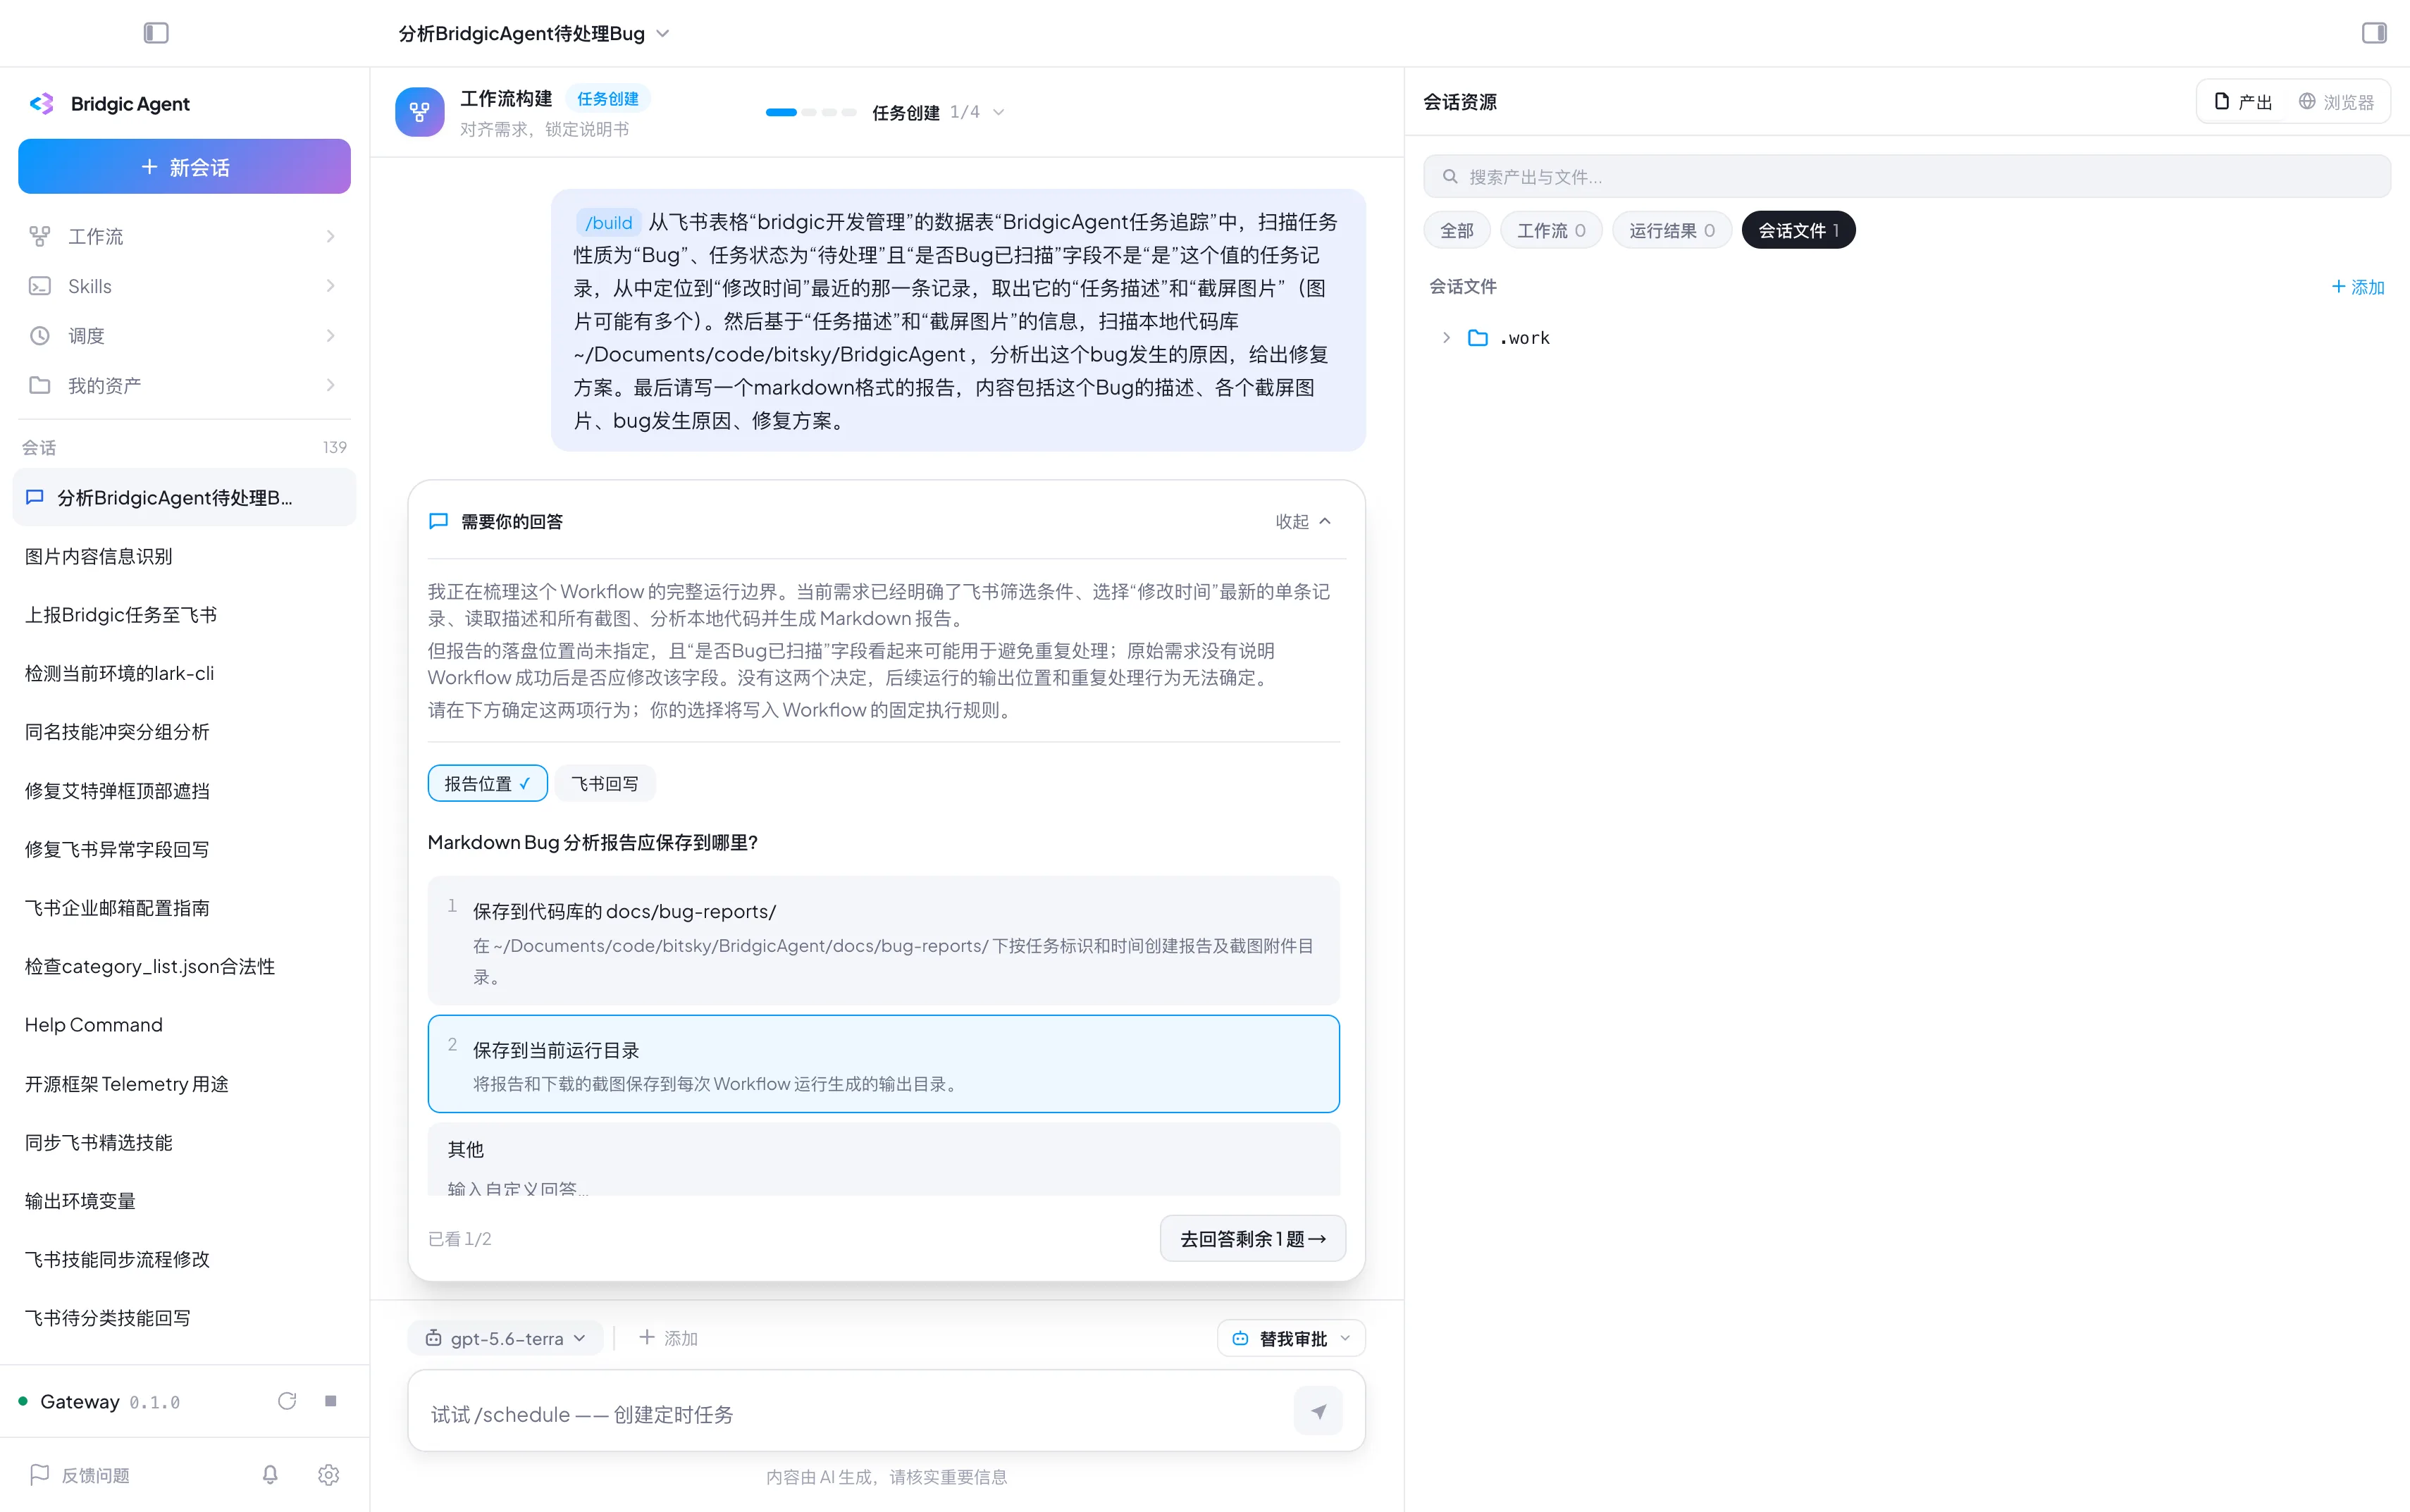
Task: Switch to the 报告位置 question tab
Action: pyautogui.click(x=487, y=783)
